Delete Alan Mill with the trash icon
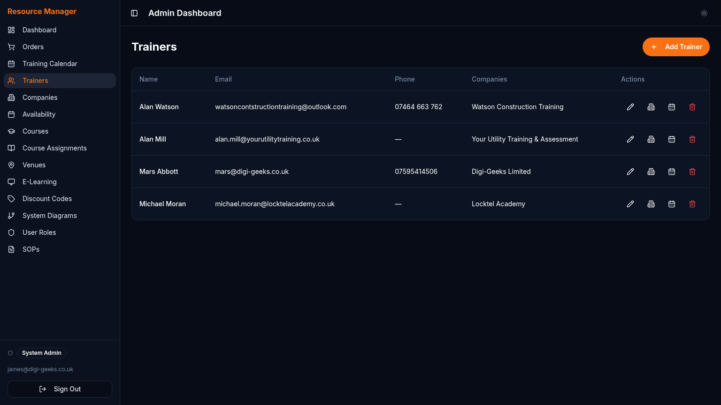 (x=692, y=139)
